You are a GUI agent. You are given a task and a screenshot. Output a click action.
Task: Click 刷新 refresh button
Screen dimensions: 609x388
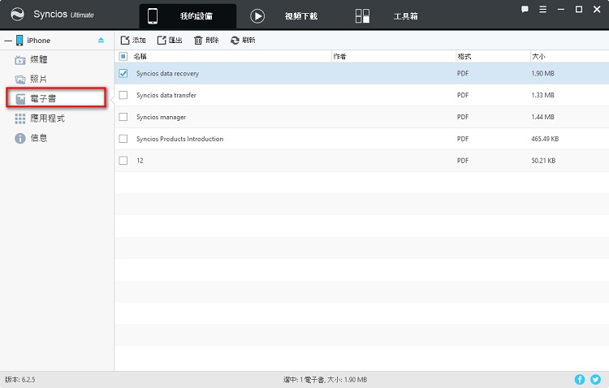click(x=243, y=40)
